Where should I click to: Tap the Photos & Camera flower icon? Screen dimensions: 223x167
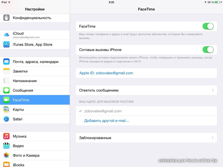click(x=6, y=155)
